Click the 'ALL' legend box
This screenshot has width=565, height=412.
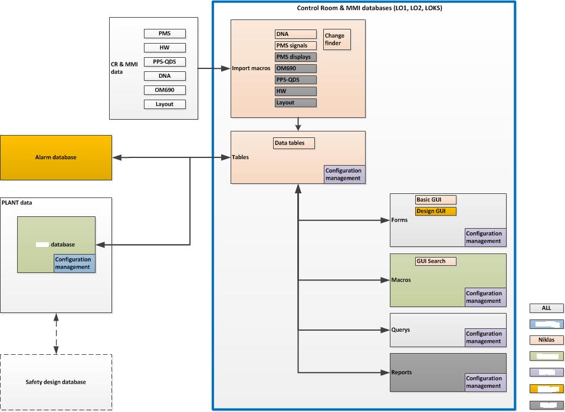[x=547, y=308]
